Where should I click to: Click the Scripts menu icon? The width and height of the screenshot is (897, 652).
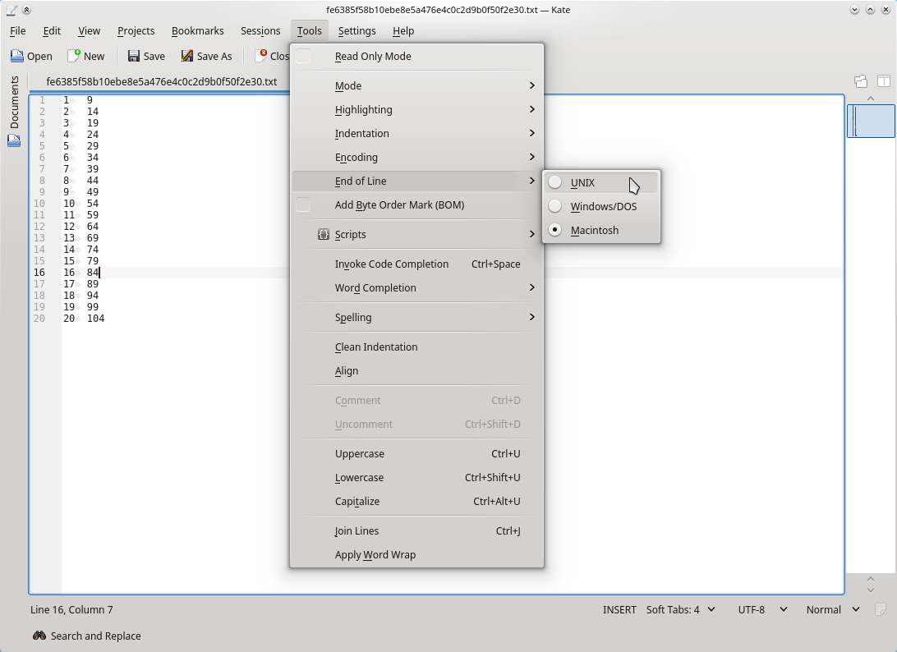click(323, 235)
